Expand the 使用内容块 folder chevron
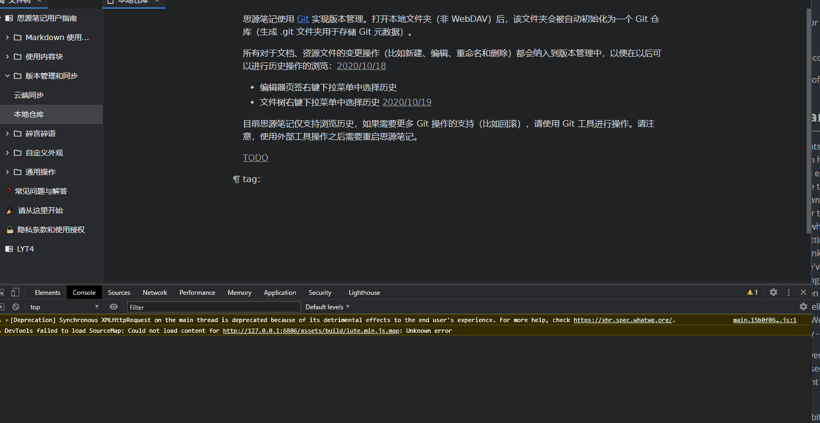 (7, 57)
